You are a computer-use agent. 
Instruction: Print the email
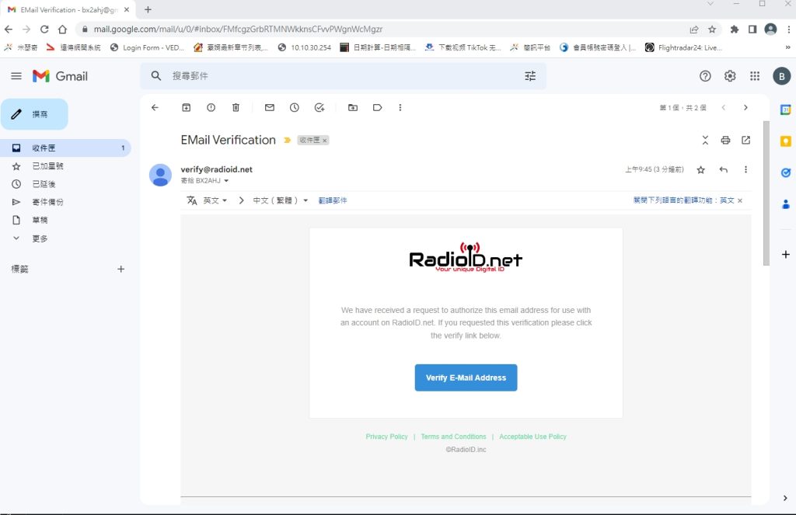[725, 140]
